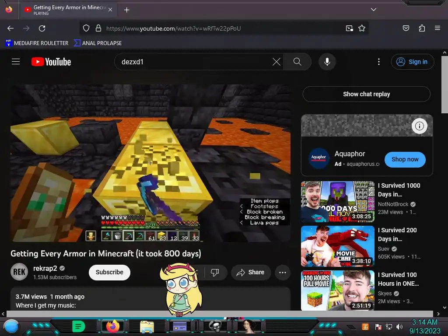Click the video title text

coord(106,253)
